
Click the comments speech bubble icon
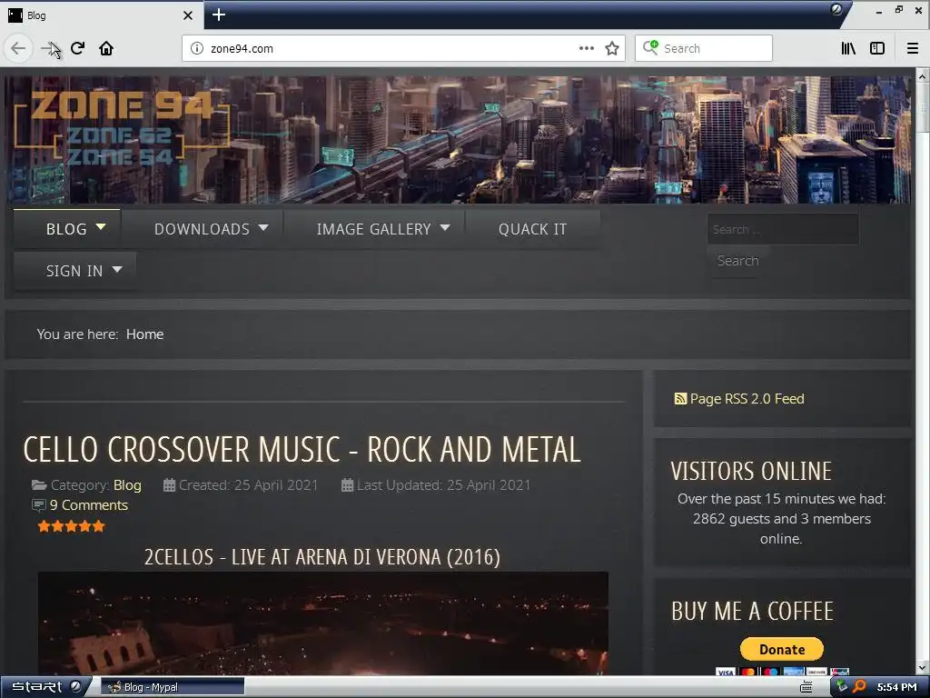click(38, 505)
